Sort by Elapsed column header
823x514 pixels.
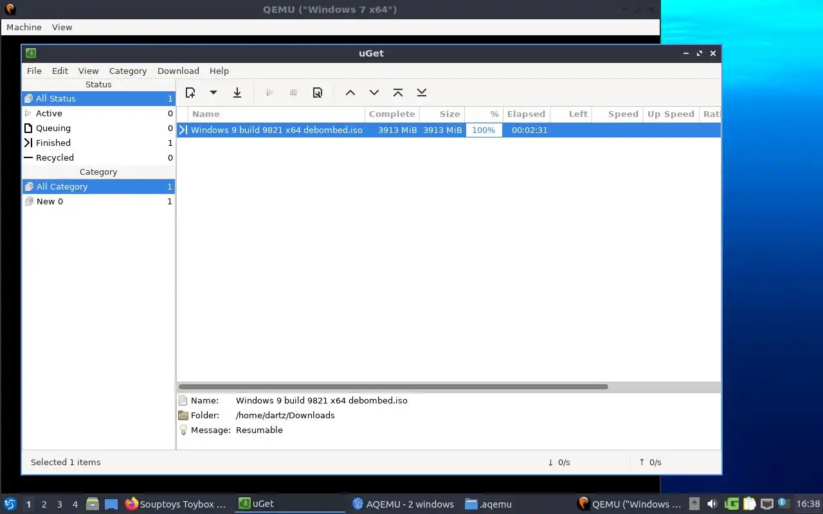527,114
